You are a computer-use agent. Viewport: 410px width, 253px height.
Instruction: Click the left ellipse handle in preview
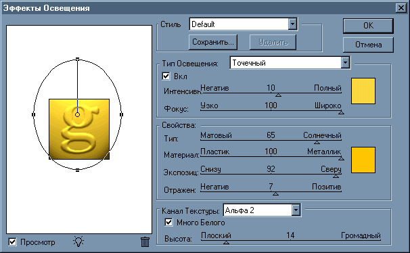pyautogui.click(x=33, y=114)
